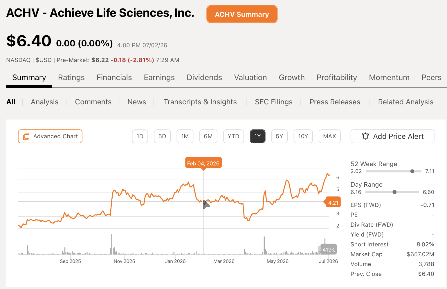Screen dimensions: 447x289
Task: Click the Jul 2026 axis label
Action: pyautogui.click(x=328, y=261)
